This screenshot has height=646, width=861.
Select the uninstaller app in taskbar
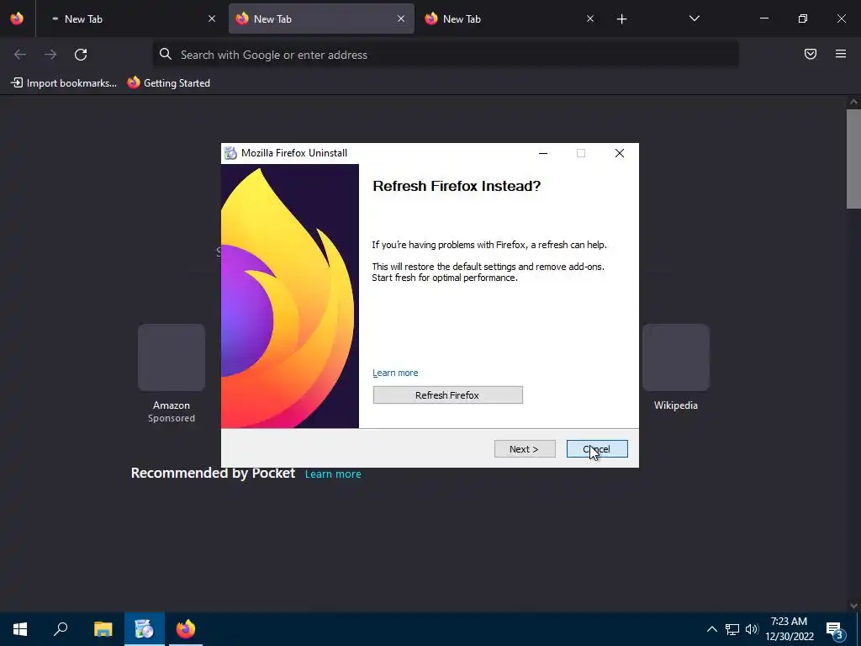pos(145,629)
